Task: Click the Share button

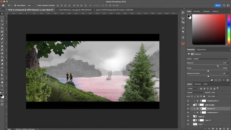Action: point(218,5)
